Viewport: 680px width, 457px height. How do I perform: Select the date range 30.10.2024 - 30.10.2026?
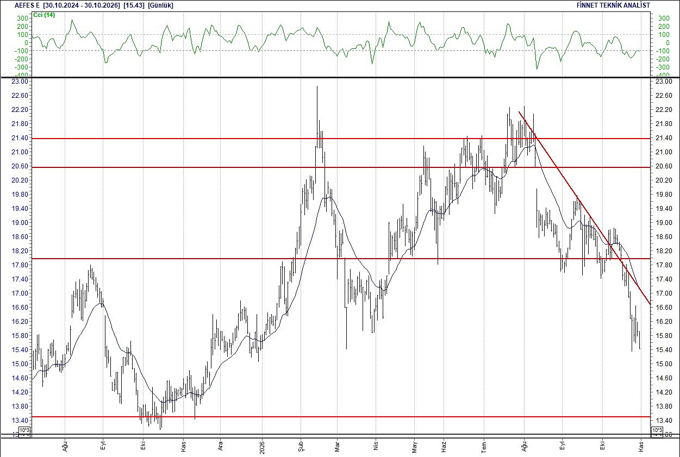tap(81, 5)
